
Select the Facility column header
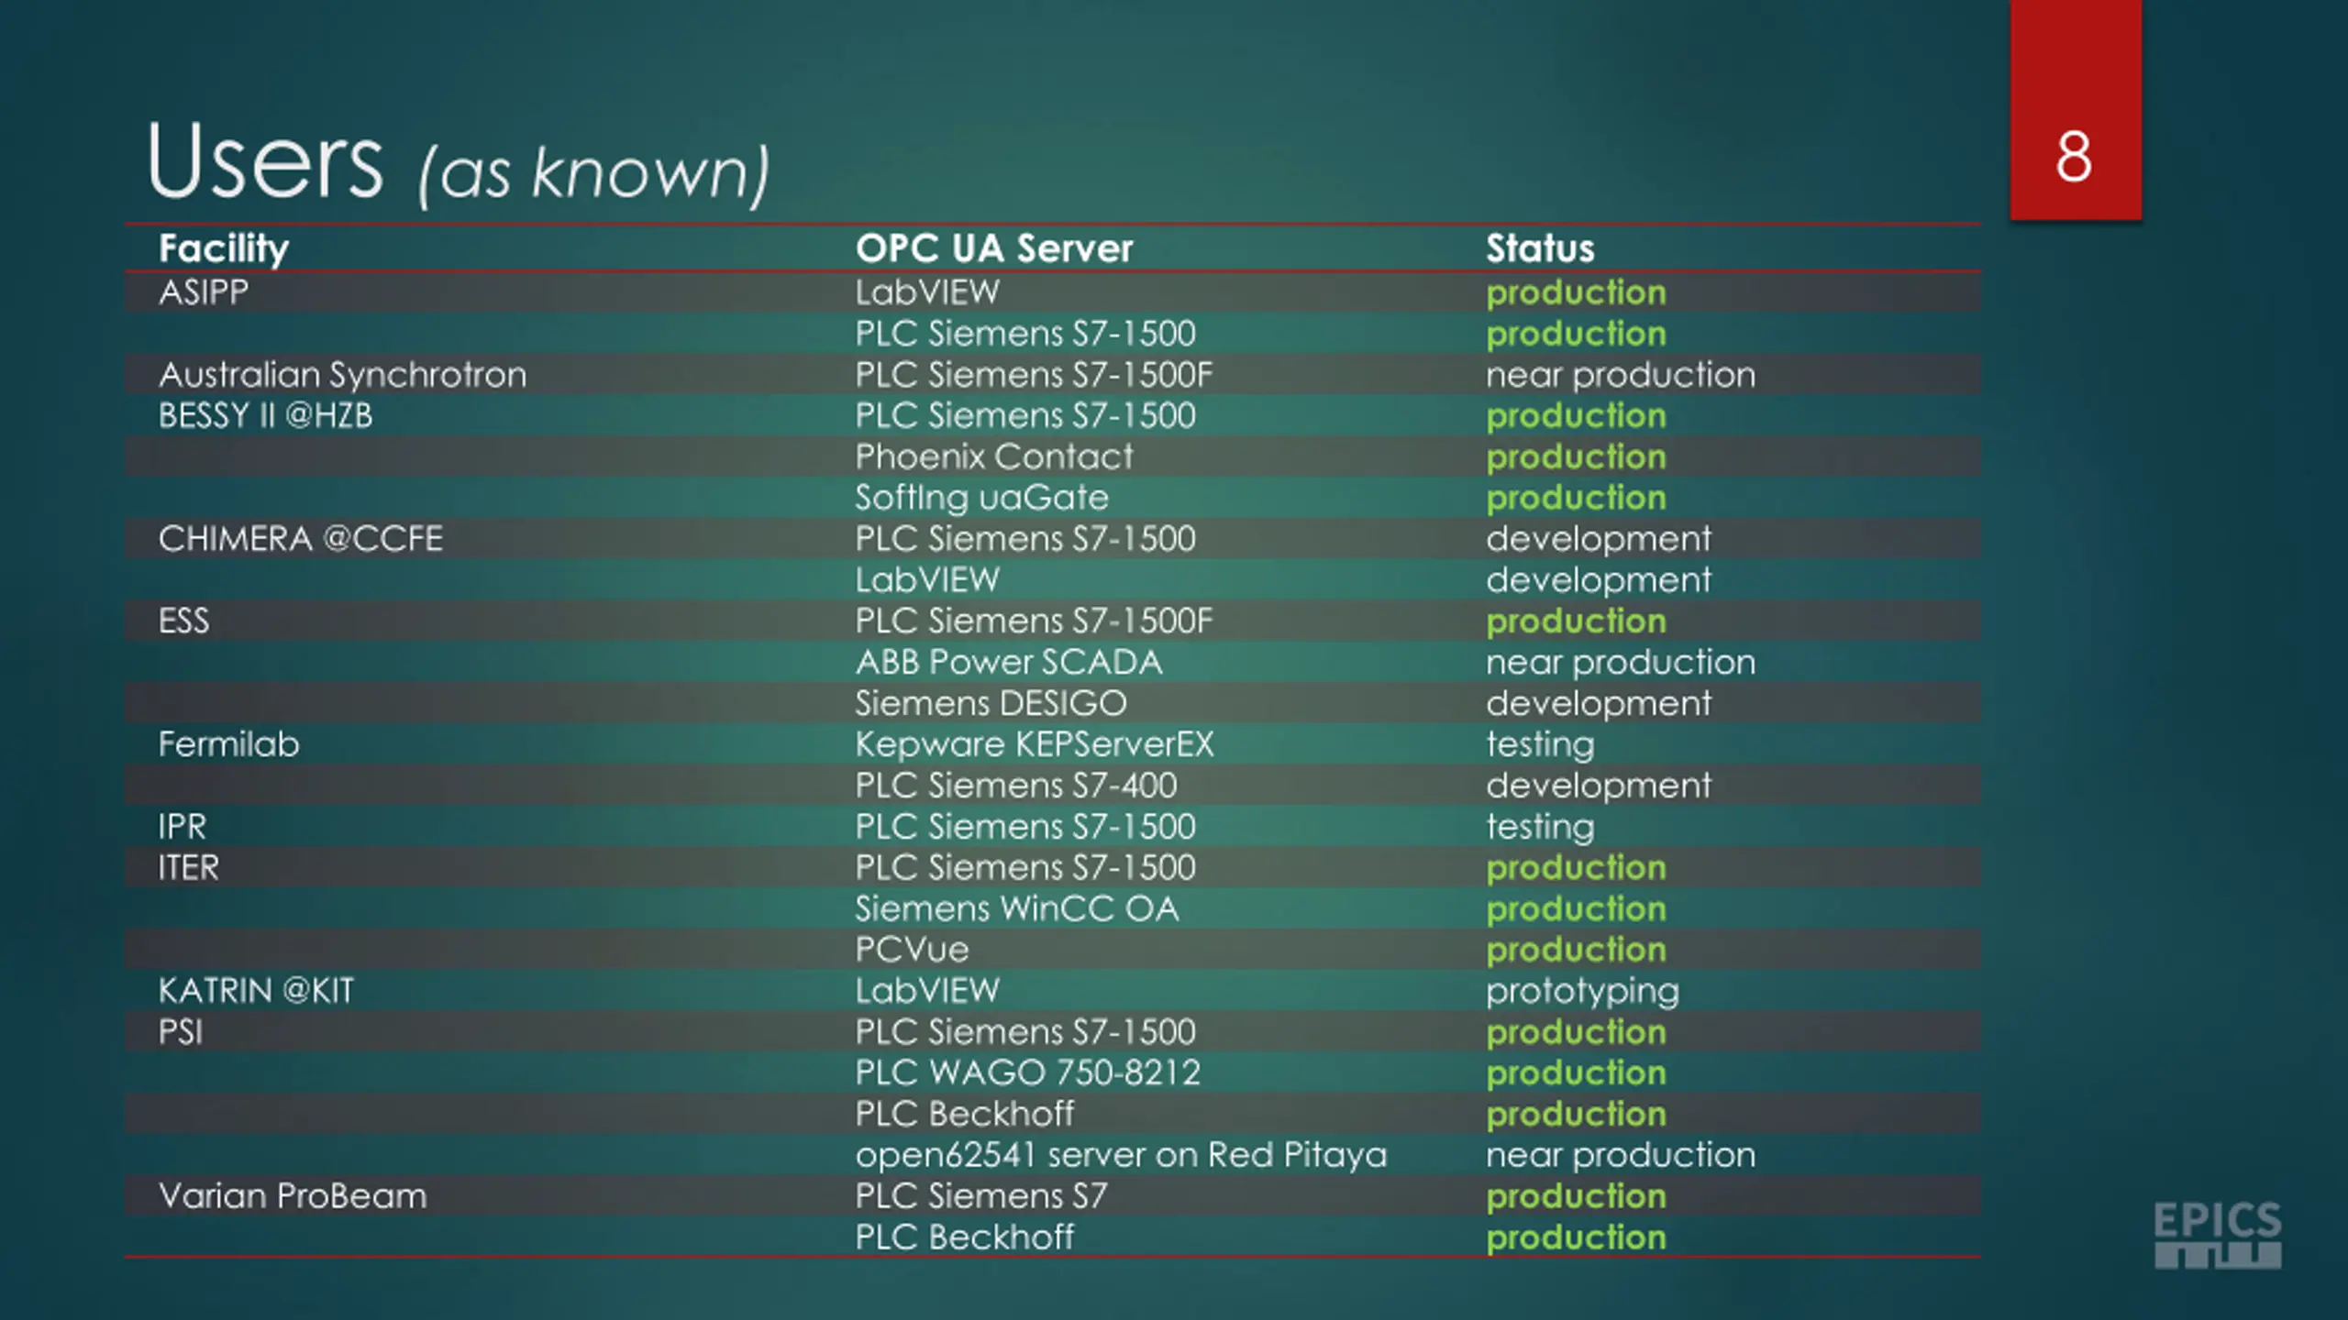coord(224,249)
